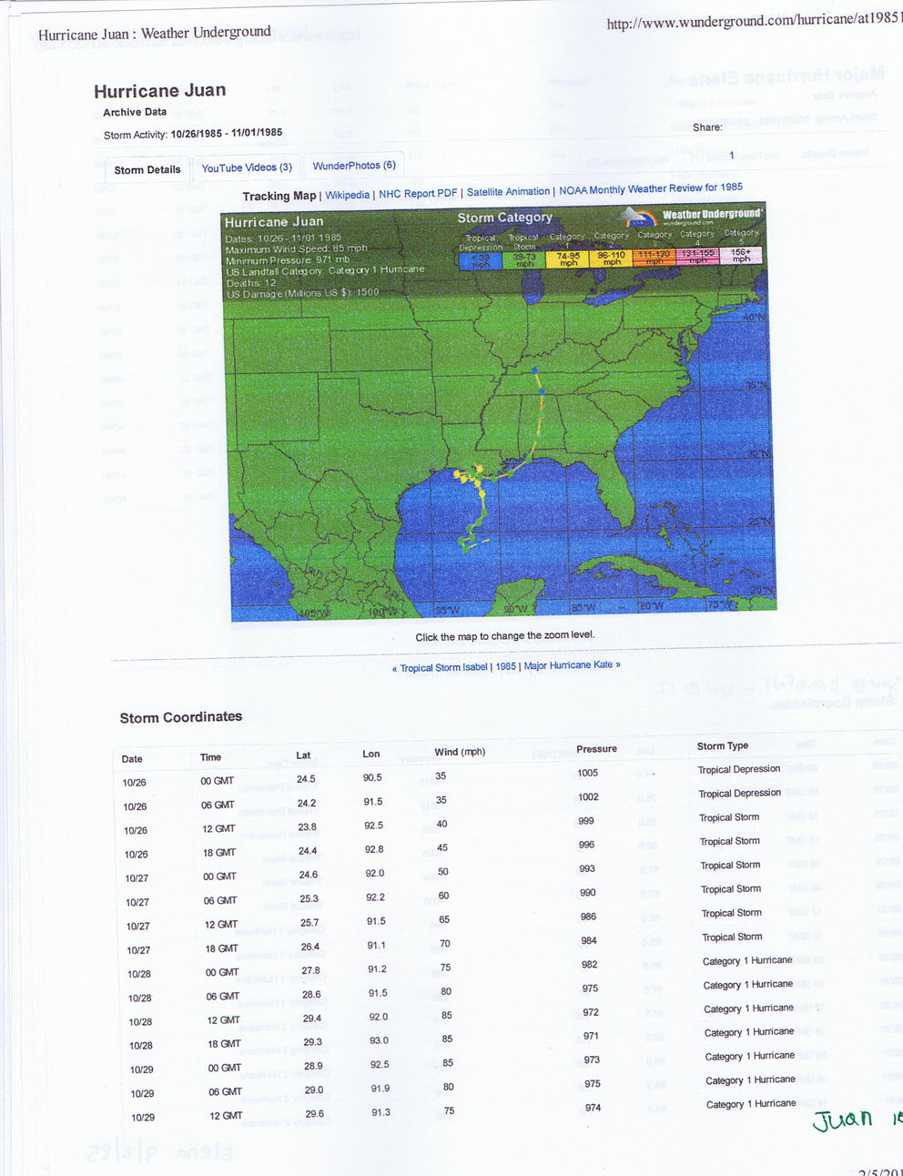
Task: Click the longitude value 90.5
Action: 372,778
